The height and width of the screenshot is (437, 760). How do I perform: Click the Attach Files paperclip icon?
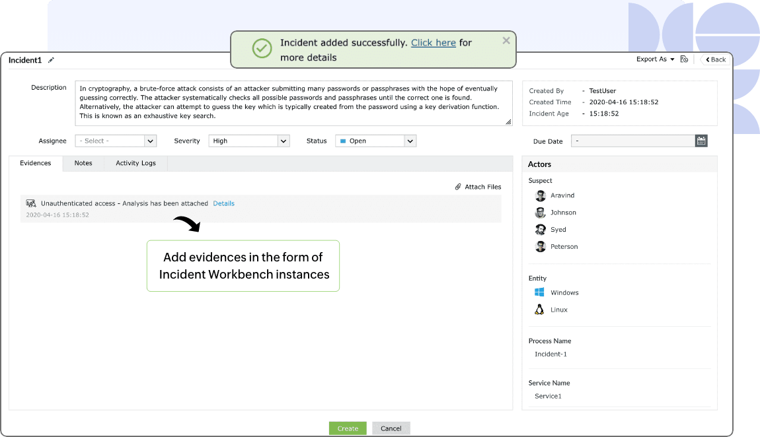(457, 187)
